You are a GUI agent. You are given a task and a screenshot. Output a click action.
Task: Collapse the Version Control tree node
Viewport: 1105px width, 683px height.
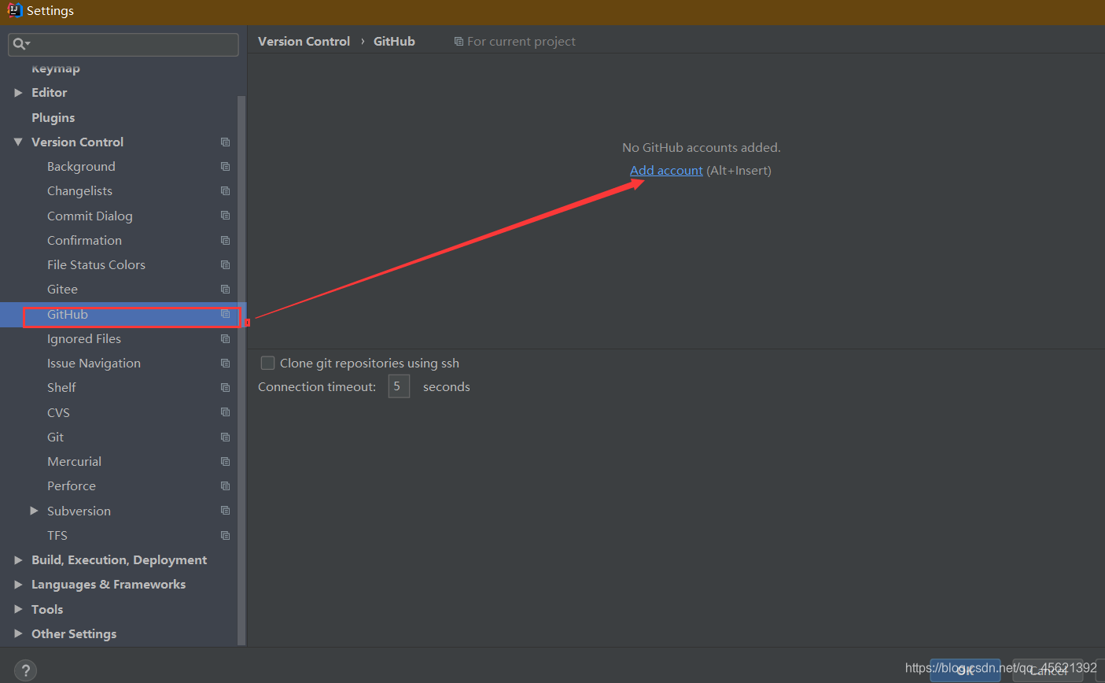18,142
